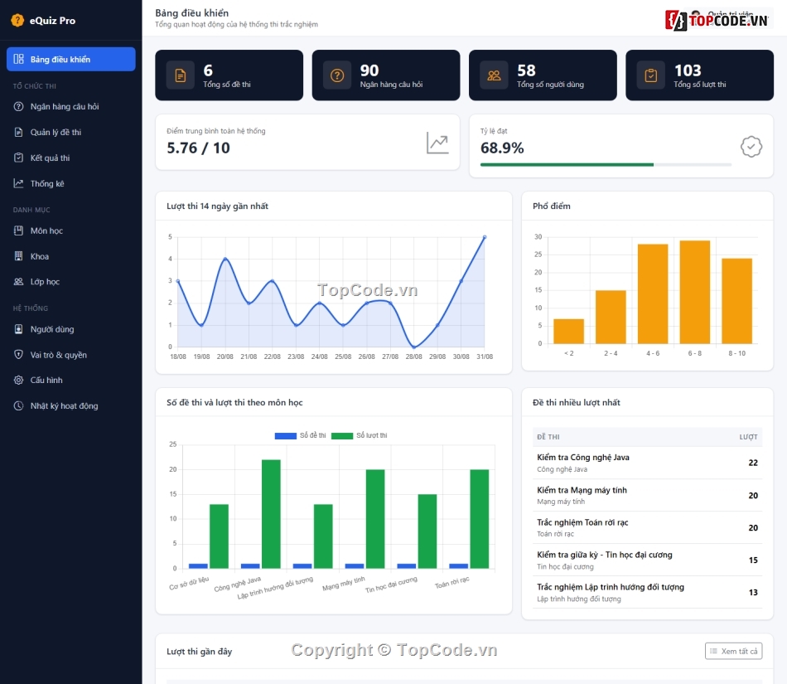Click the Khoa building icon

coord(18,256)
